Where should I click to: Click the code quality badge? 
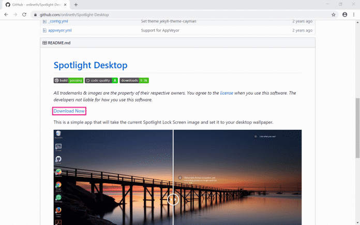click(x=101, y=81)
